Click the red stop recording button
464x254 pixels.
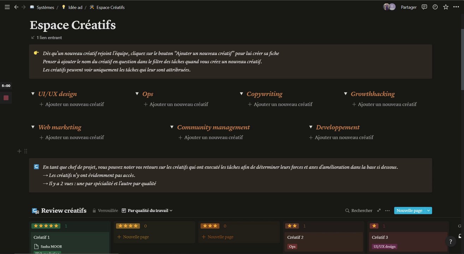click(6, 98)
